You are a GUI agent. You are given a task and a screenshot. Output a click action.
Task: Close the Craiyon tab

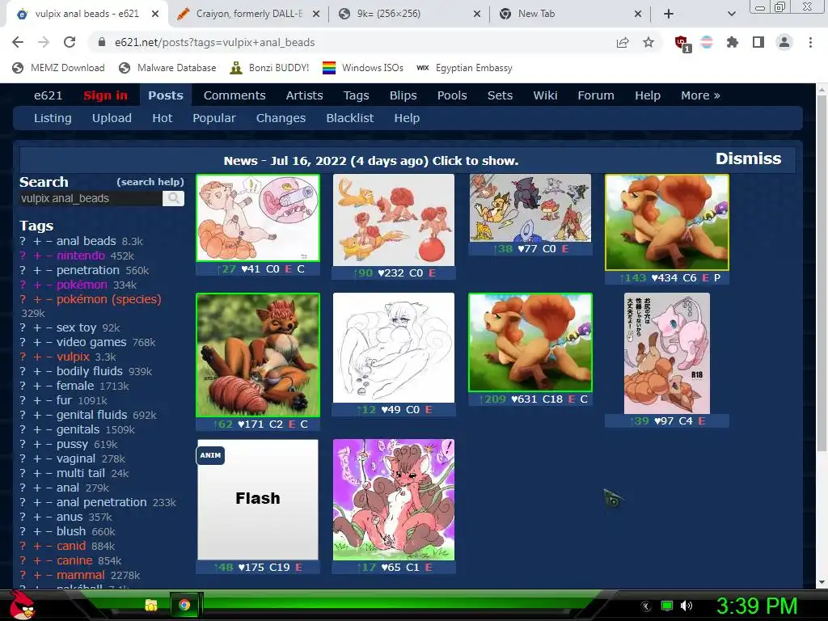click(316, 15)
